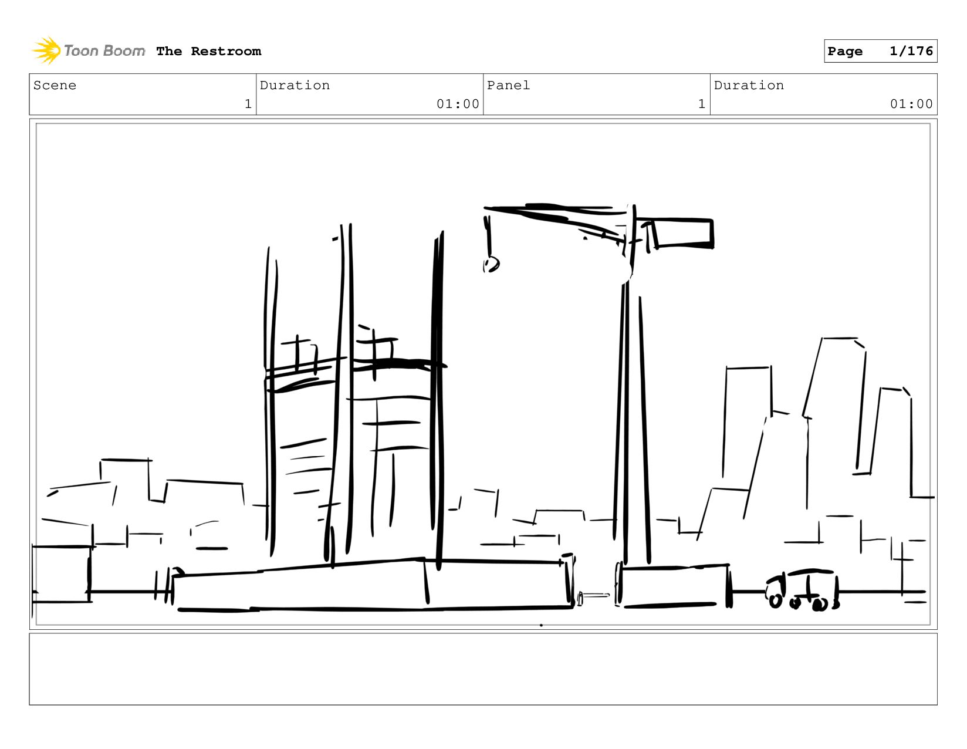Click the "Page 1/176" indicator box
Screen dimensions: 967x749
tap(880, 51)
